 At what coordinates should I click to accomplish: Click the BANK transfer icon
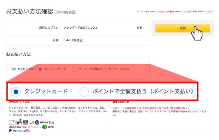[25, 122]
